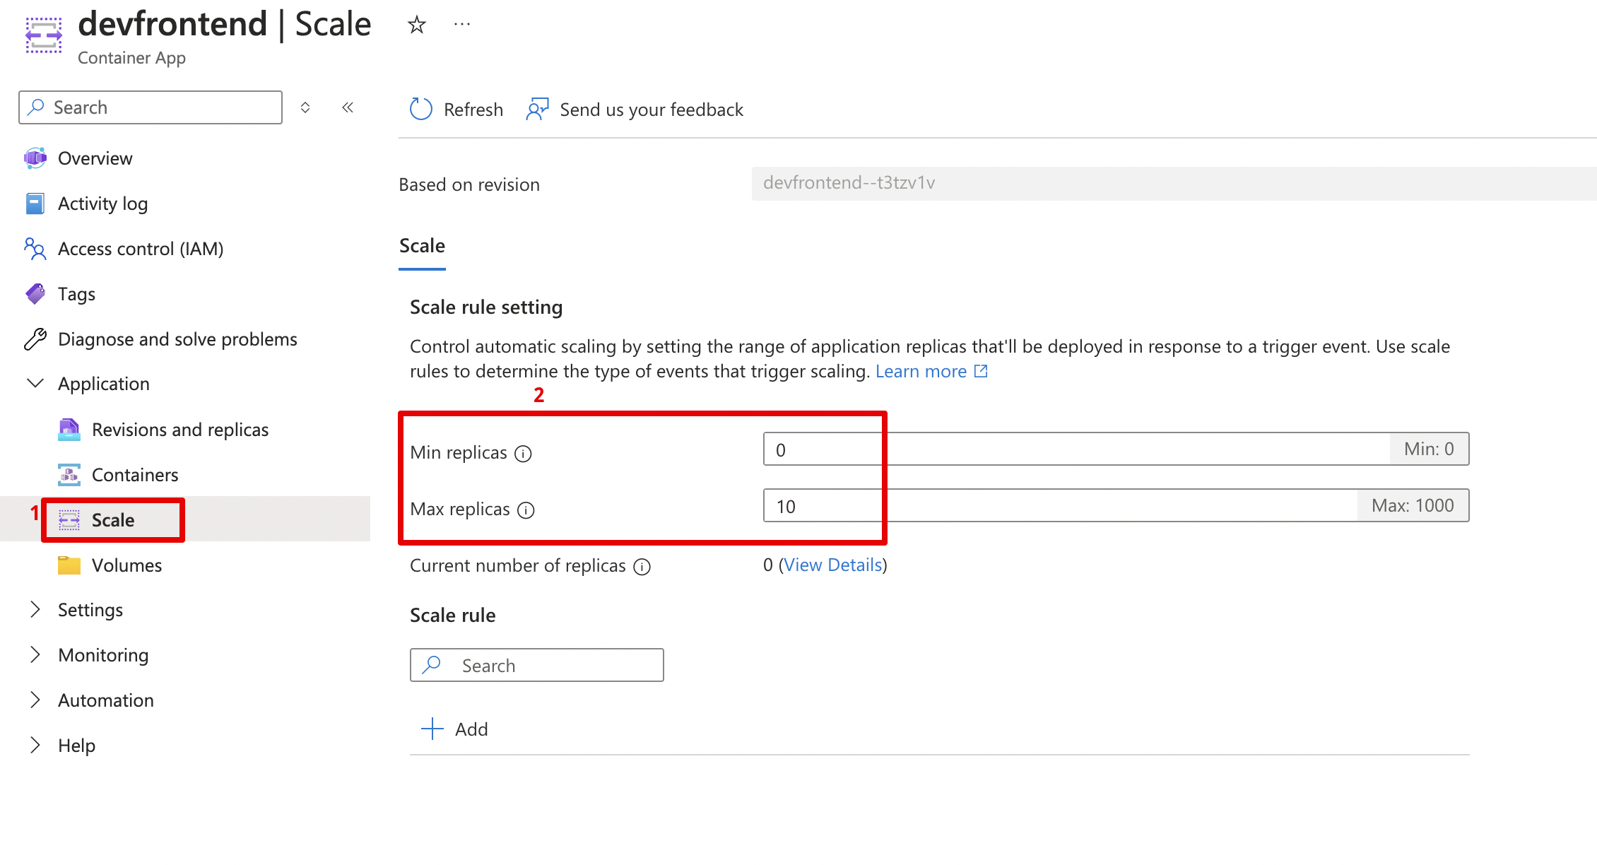
Task: Select the Scale tab
Action: pos(422,246)
